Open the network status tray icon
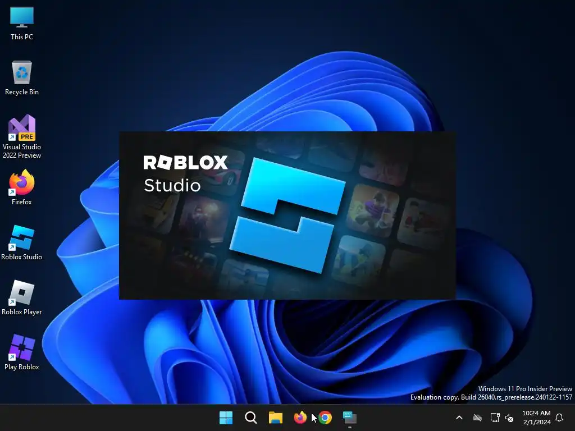Screen dimensions: 575x431 [495, 418]
